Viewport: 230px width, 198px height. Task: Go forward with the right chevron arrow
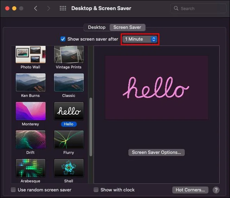click(49, 8)
